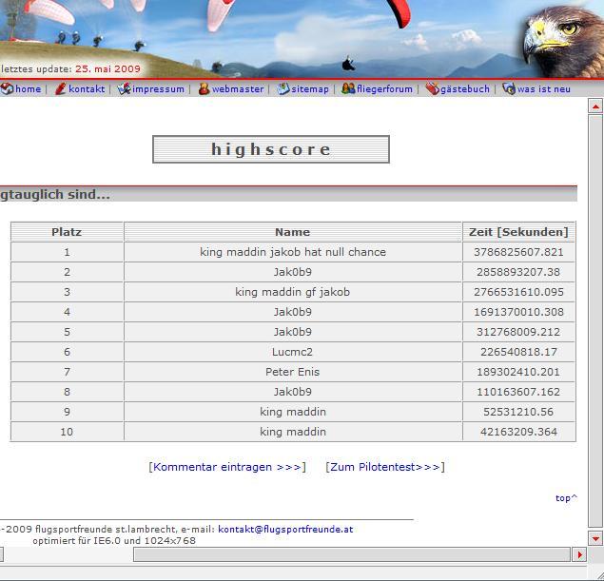Click the kontakt@flugsportfreunde.at email link
The width and height of the screenshot is (604, 581).
point(285,529)
